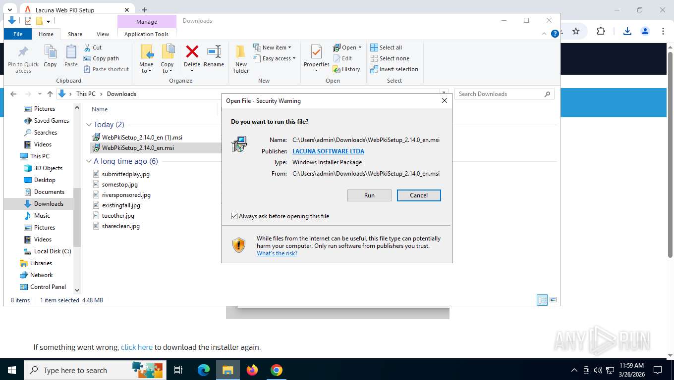Viewport: 674px width, 380px height.
Task: Open Explorer Help question mark icon
Action: point(555,34)
